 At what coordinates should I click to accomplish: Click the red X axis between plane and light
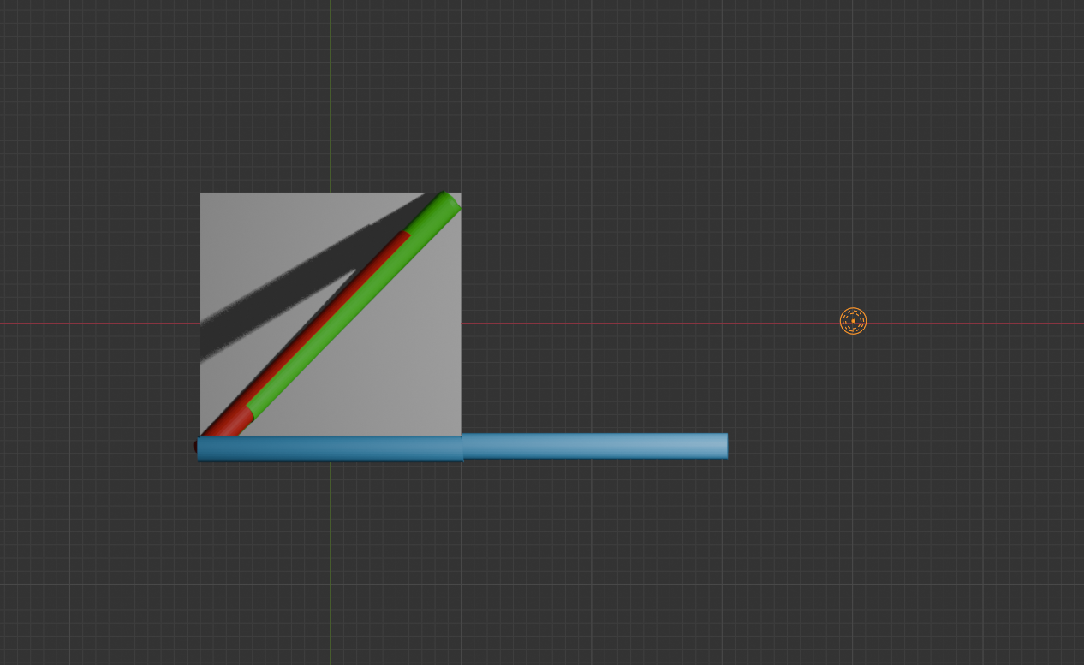[651, 324]
